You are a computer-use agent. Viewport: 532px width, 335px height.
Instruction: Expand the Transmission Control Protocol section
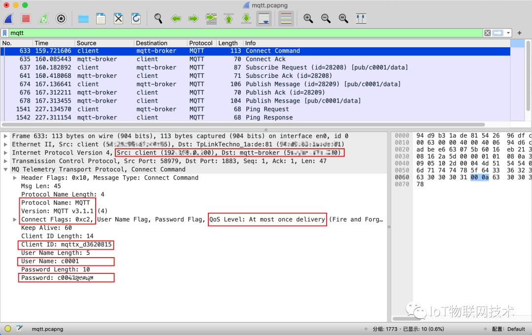(6, 161)
